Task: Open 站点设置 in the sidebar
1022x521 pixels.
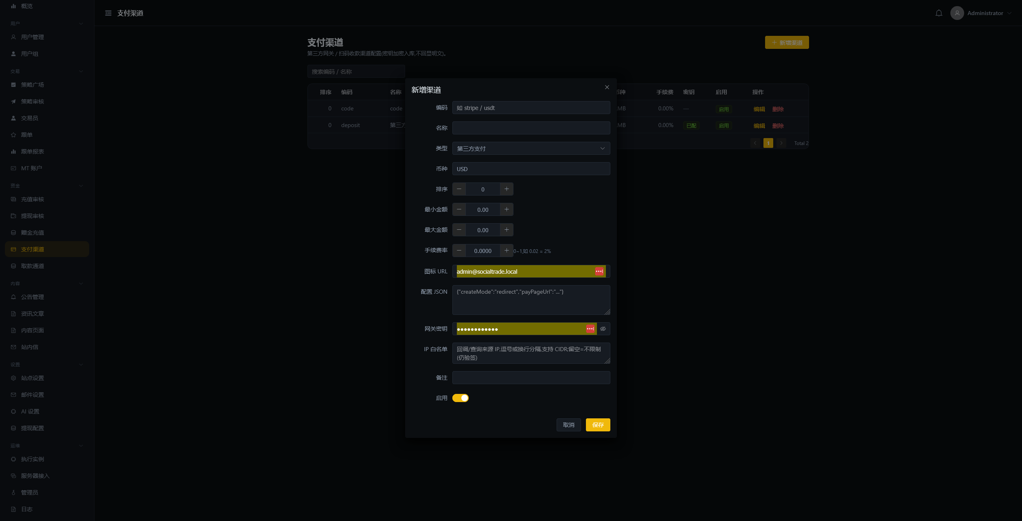Action: pos(47,378)
